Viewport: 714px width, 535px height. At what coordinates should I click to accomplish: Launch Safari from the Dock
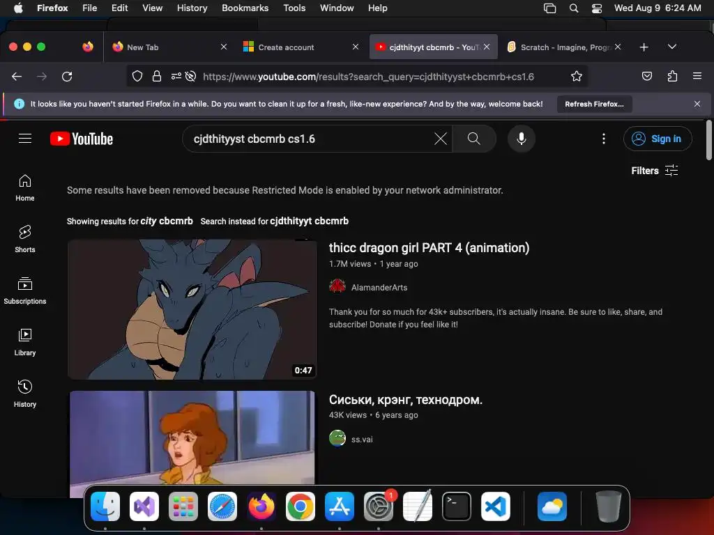click(222, 506)
